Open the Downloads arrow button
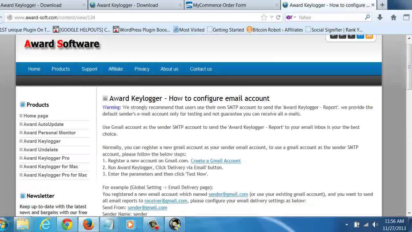The width and height of the screenshot is (412, 232). point(380,17)
